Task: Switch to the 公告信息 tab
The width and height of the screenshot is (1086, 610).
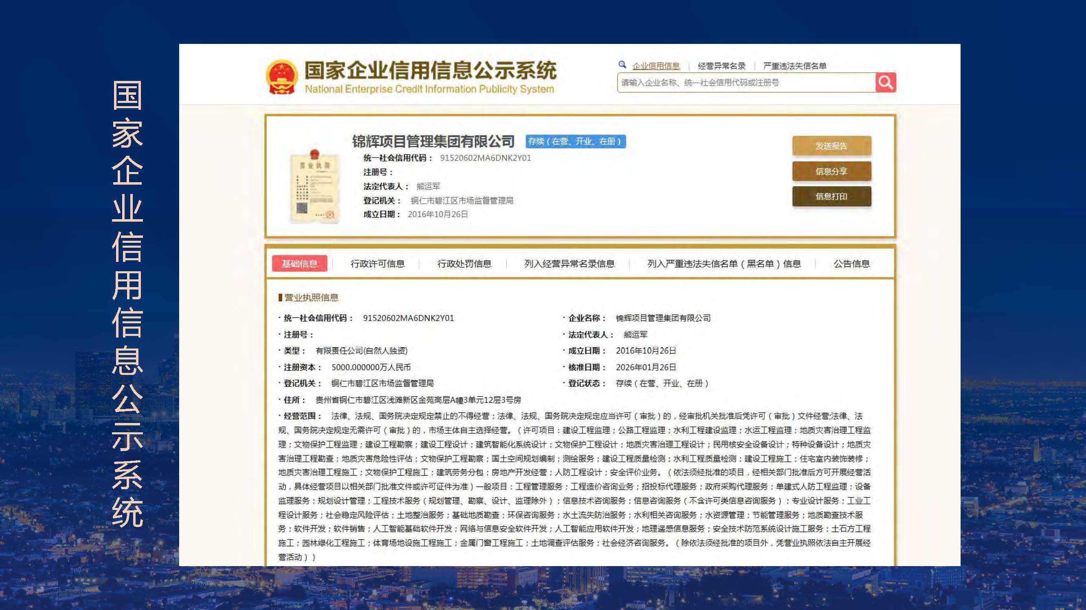Action: pyautogui.click(x=851, y=264)
